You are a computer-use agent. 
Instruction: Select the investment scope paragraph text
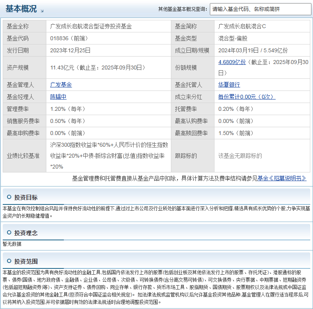pyautogui.click(x=156, y=287)
